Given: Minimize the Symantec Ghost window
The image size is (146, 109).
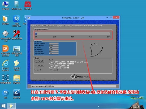Looking at the screenshot, I should click(x=107, y=17).
